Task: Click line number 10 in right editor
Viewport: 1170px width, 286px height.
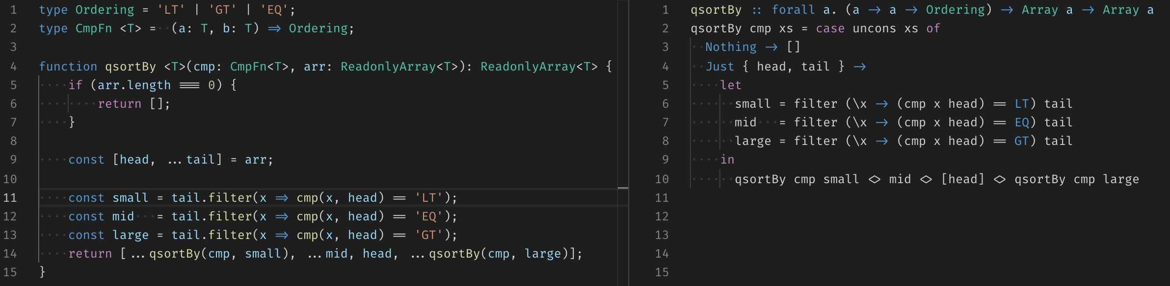Action: pyautogui.click(x=662, y=179)
